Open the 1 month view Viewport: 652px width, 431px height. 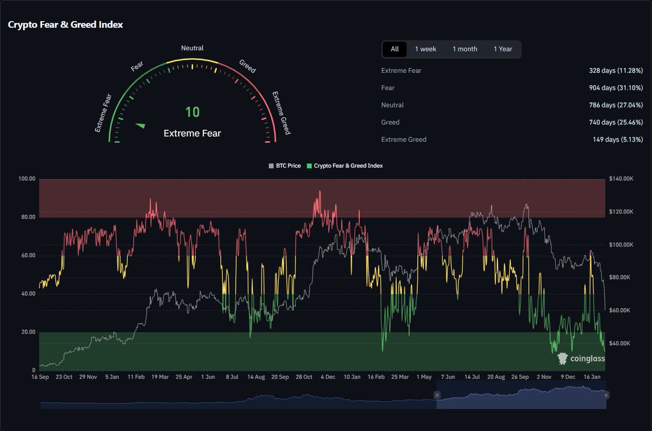(x=465, y=49)
